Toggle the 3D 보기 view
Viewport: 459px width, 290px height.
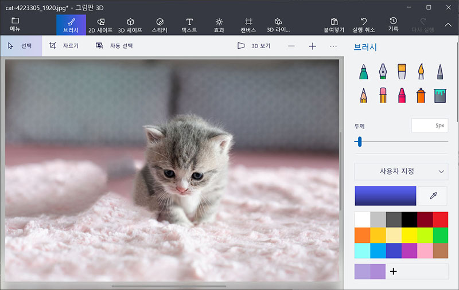tap(254, 46)
